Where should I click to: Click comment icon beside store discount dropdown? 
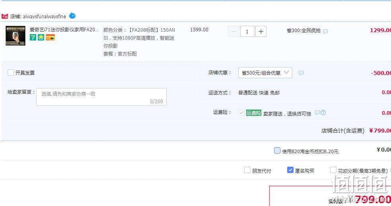click(x=301, y=73)
